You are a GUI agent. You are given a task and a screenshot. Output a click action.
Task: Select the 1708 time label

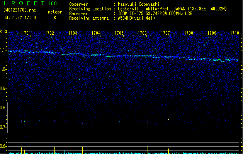(x=189, y=33)
